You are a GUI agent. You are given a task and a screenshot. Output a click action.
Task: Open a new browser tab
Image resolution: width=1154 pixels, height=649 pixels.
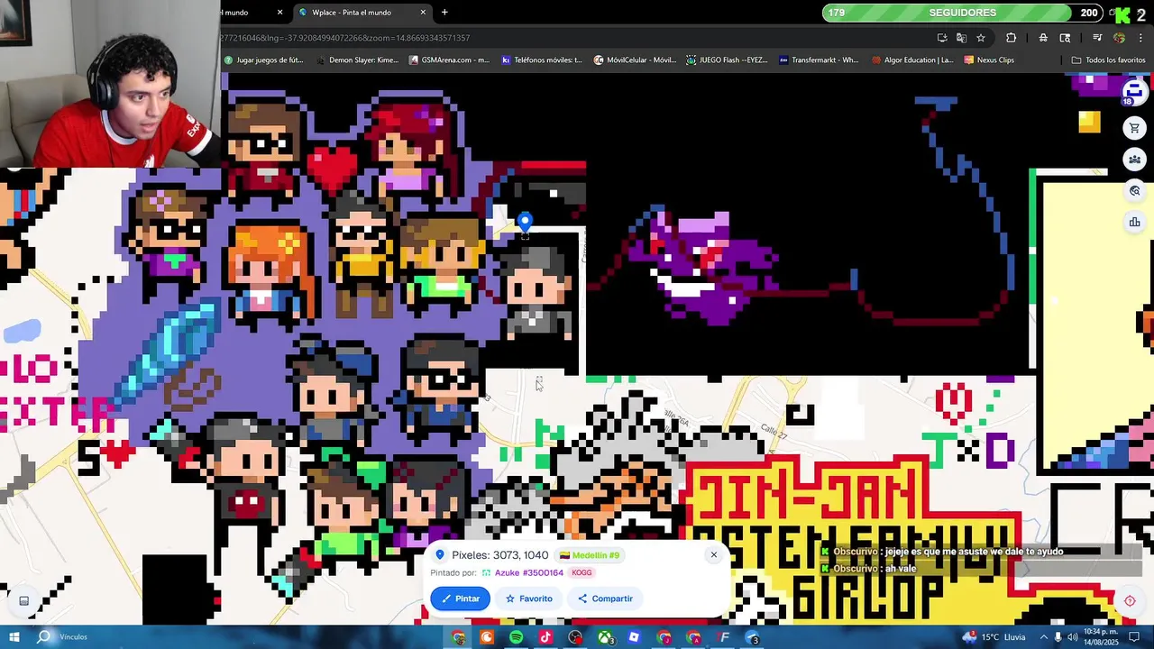444,13
